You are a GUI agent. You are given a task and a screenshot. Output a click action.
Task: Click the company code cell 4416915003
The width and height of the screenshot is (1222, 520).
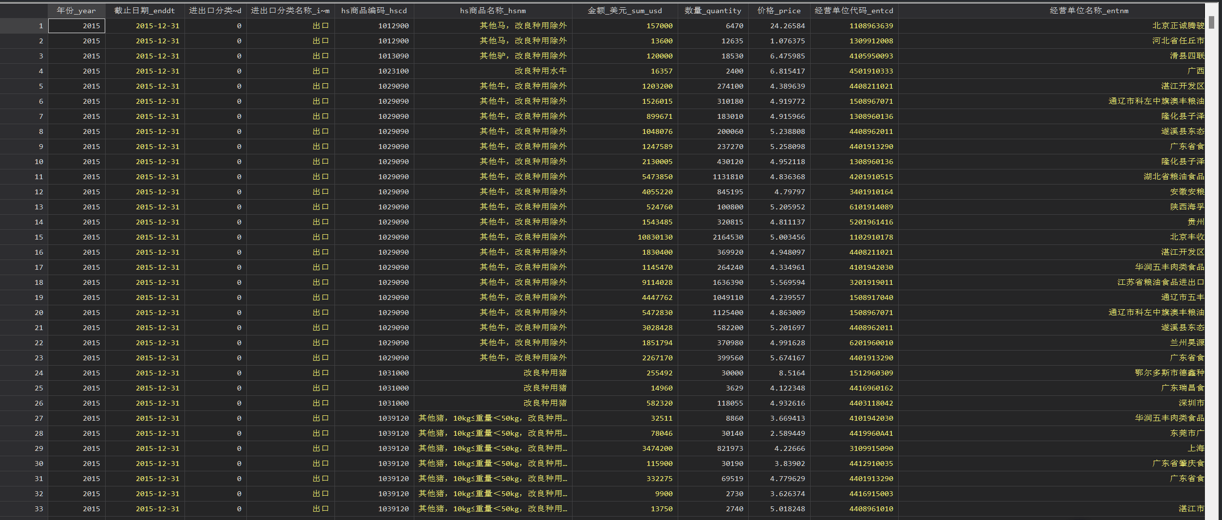pos(854,494)
